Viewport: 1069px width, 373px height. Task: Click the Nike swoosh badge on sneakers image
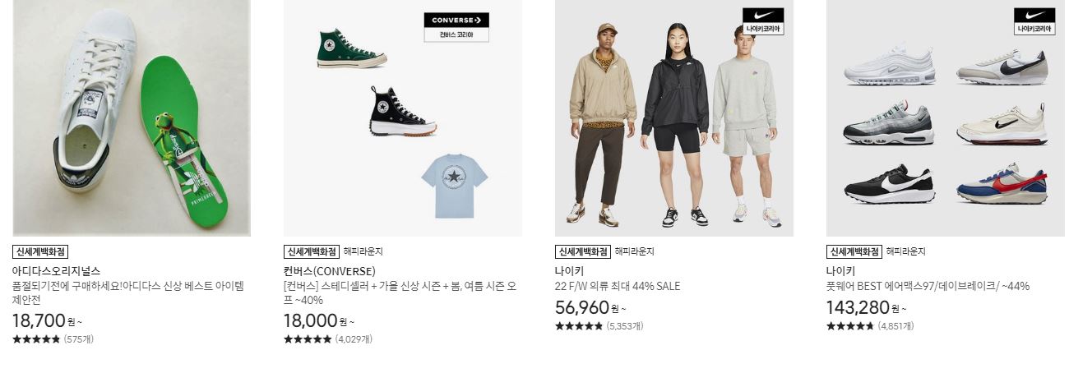point(1034,21)
